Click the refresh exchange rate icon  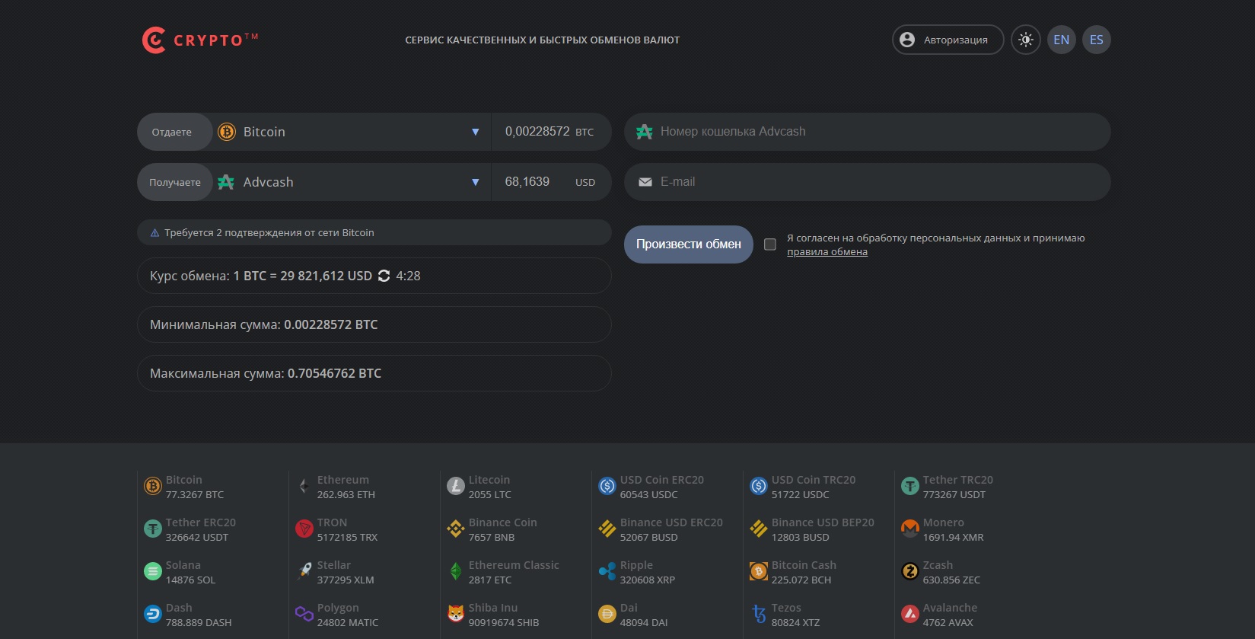(x=384, y=276)
